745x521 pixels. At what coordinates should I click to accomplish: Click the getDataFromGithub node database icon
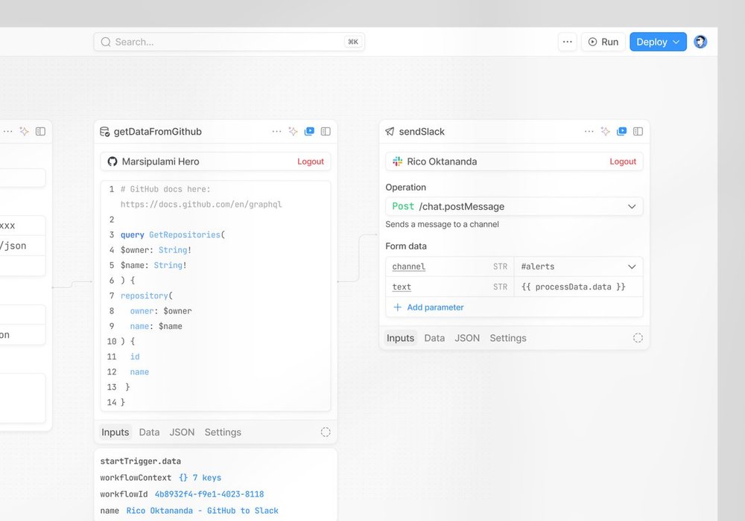[104, 132]
